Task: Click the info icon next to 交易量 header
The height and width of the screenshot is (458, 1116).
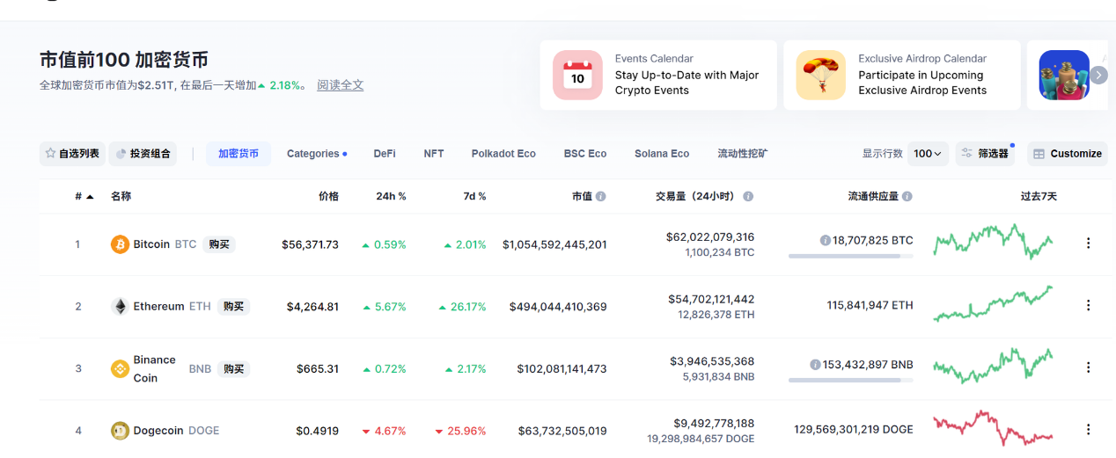Action: coord(748,197)
